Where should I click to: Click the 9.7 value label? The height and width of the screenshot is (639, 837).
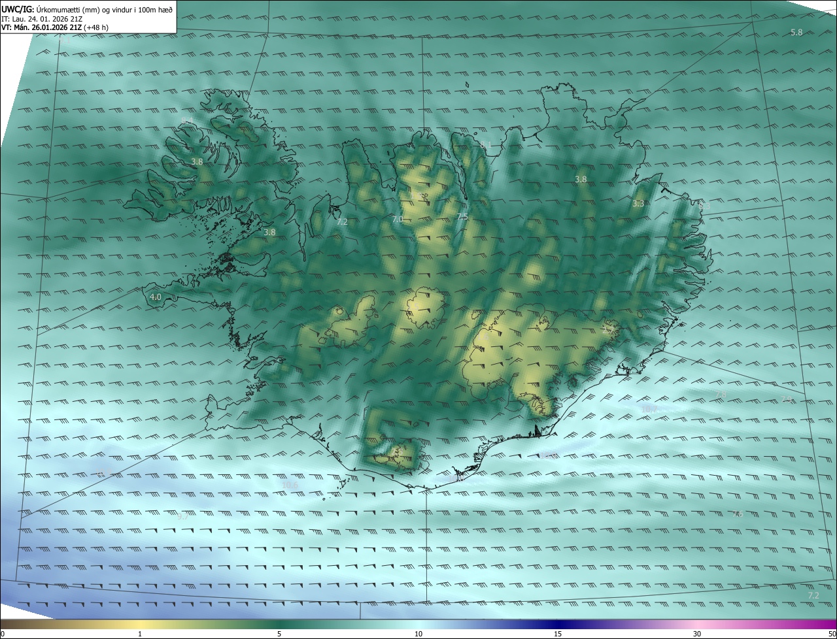tap(183, 516)
